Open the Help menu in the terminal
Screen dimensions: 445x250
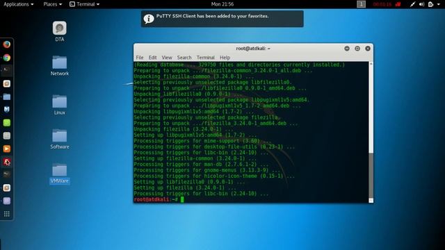(225, 58)
